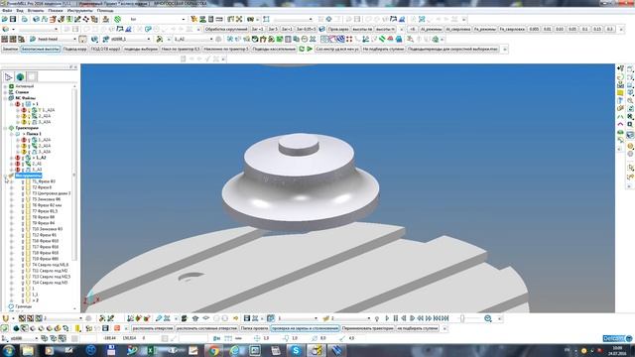The image size is (635, 357).
Task: Select the T13 Сверло под М2,5 tool
Action: tap(51, 277)
